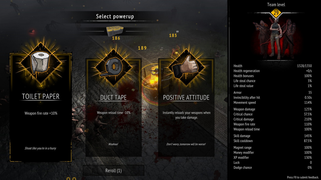Screen dimensions: 321x180
Task: Select the Toilet Paper roll icon
Action: tap(41, 62)
